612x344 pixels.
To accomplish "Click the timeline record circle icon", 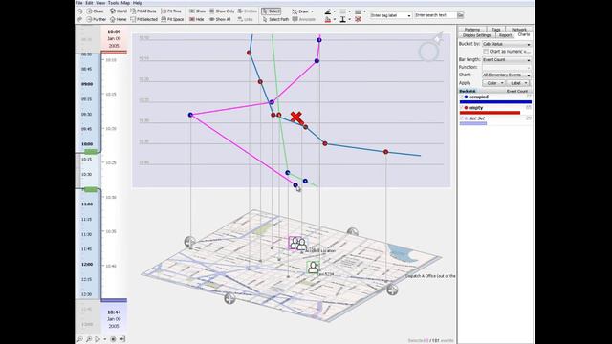I will tap(113, 339).
